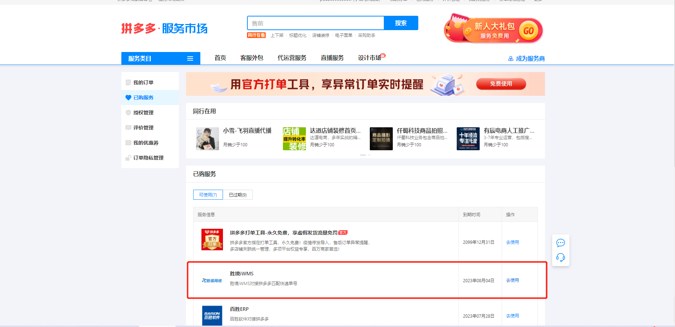Open 授权管理 in the sidebar

(150, 113)
